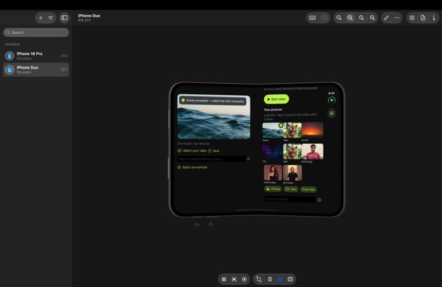The image size is (442, 287).
Task: Click the 'Your pictures' heading
Action: (273, 110)
